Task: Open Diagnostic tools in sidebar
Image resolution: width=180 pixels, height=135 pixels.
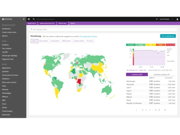Action: point(8,59)
